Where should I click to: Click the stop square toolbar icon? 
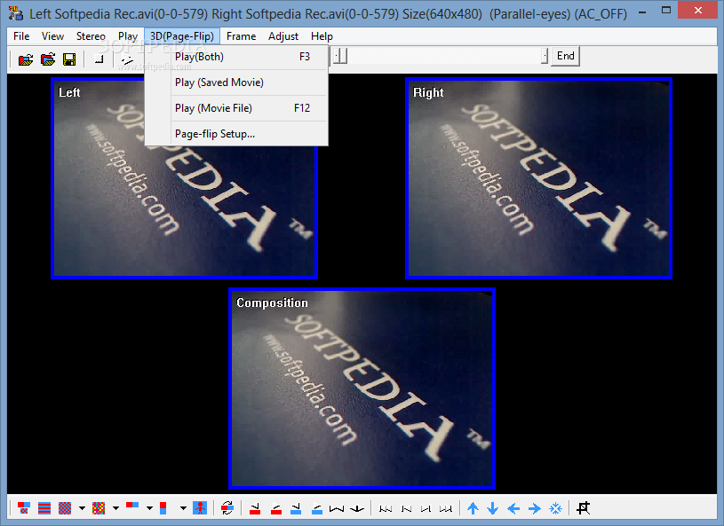click(99, 59)
